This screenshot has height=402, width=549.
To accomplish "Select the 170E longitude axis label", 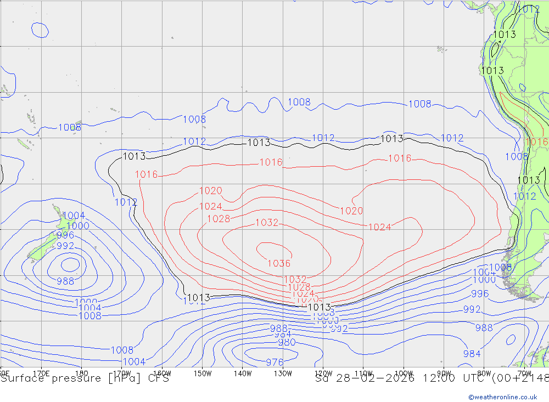I will (41, 373).
